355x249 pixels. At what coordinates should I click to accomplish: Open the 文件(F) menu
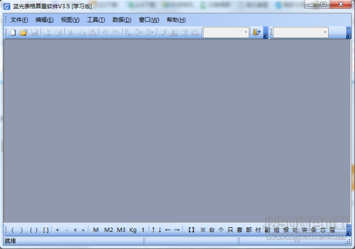[19, 20]
